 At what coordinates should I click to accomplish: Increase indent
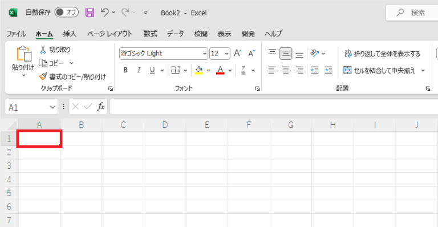[328, 70]
